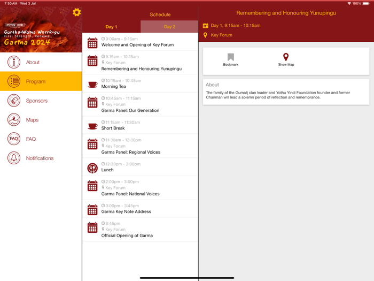The height and width of the screenshot is (281, 374).
Task: Open the Sponsors menu item
Action: [41, 101]
